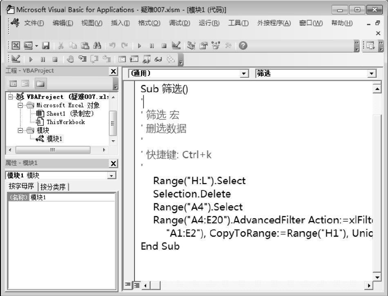Viewport: 388px width, 296px height.
Task: Open Watch Window debug icon
Action: pyautogui.click(x=146, y=59)
